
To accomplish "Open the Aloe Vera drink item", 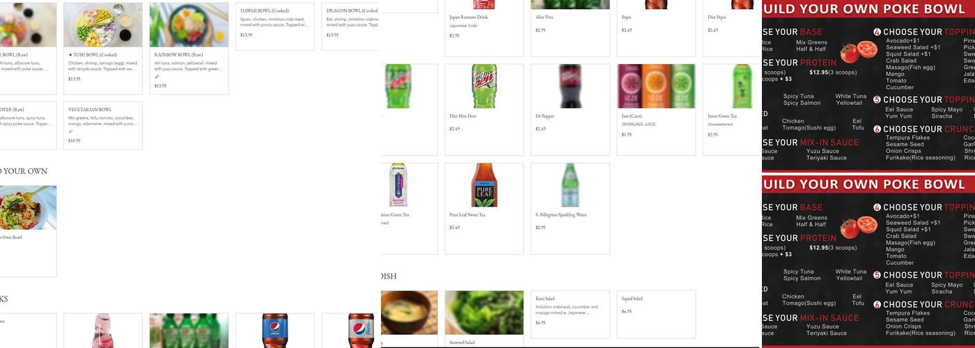I will tap(570, 28).
